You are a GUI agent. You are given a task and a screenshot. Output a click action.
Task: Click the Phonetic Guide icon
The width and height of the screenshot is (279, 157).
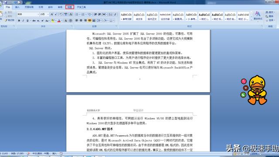tap(66, 14)
